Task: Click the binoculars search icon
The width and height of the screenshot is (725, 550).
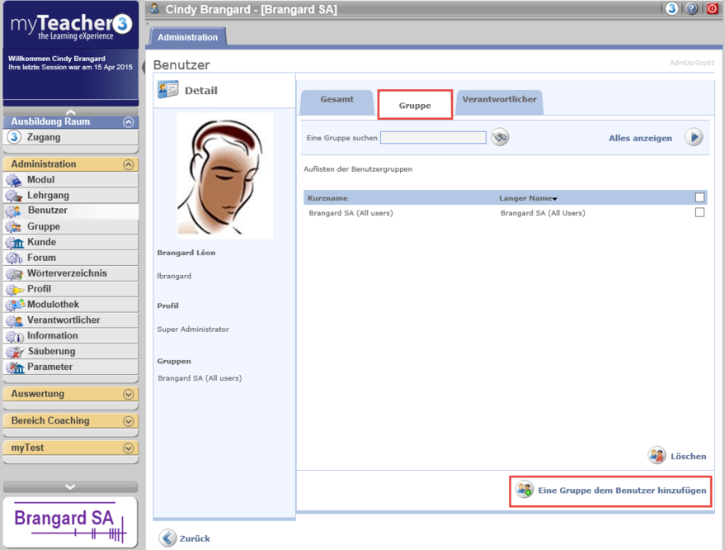Action: (500, 138)
